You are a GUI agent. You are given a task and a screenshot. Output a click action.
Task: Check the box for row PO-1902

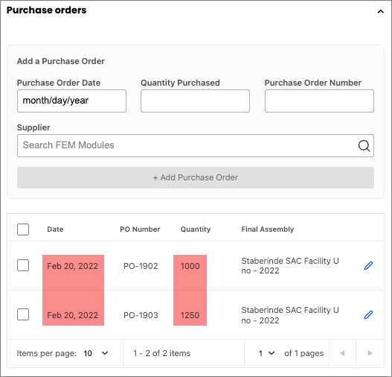[23, 265]
